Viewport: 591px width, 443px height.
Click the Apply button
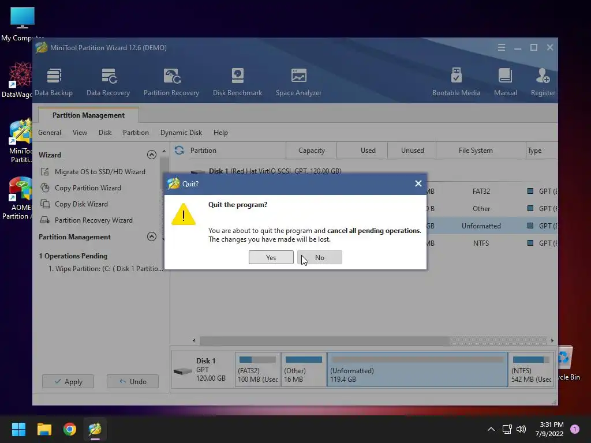coord(68,382)
